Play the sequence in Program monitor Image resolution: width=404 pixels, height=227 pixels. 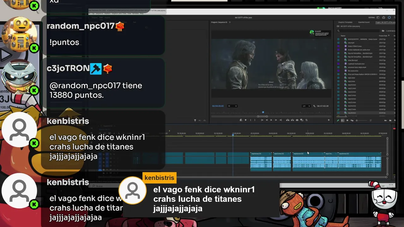[271, 120]
